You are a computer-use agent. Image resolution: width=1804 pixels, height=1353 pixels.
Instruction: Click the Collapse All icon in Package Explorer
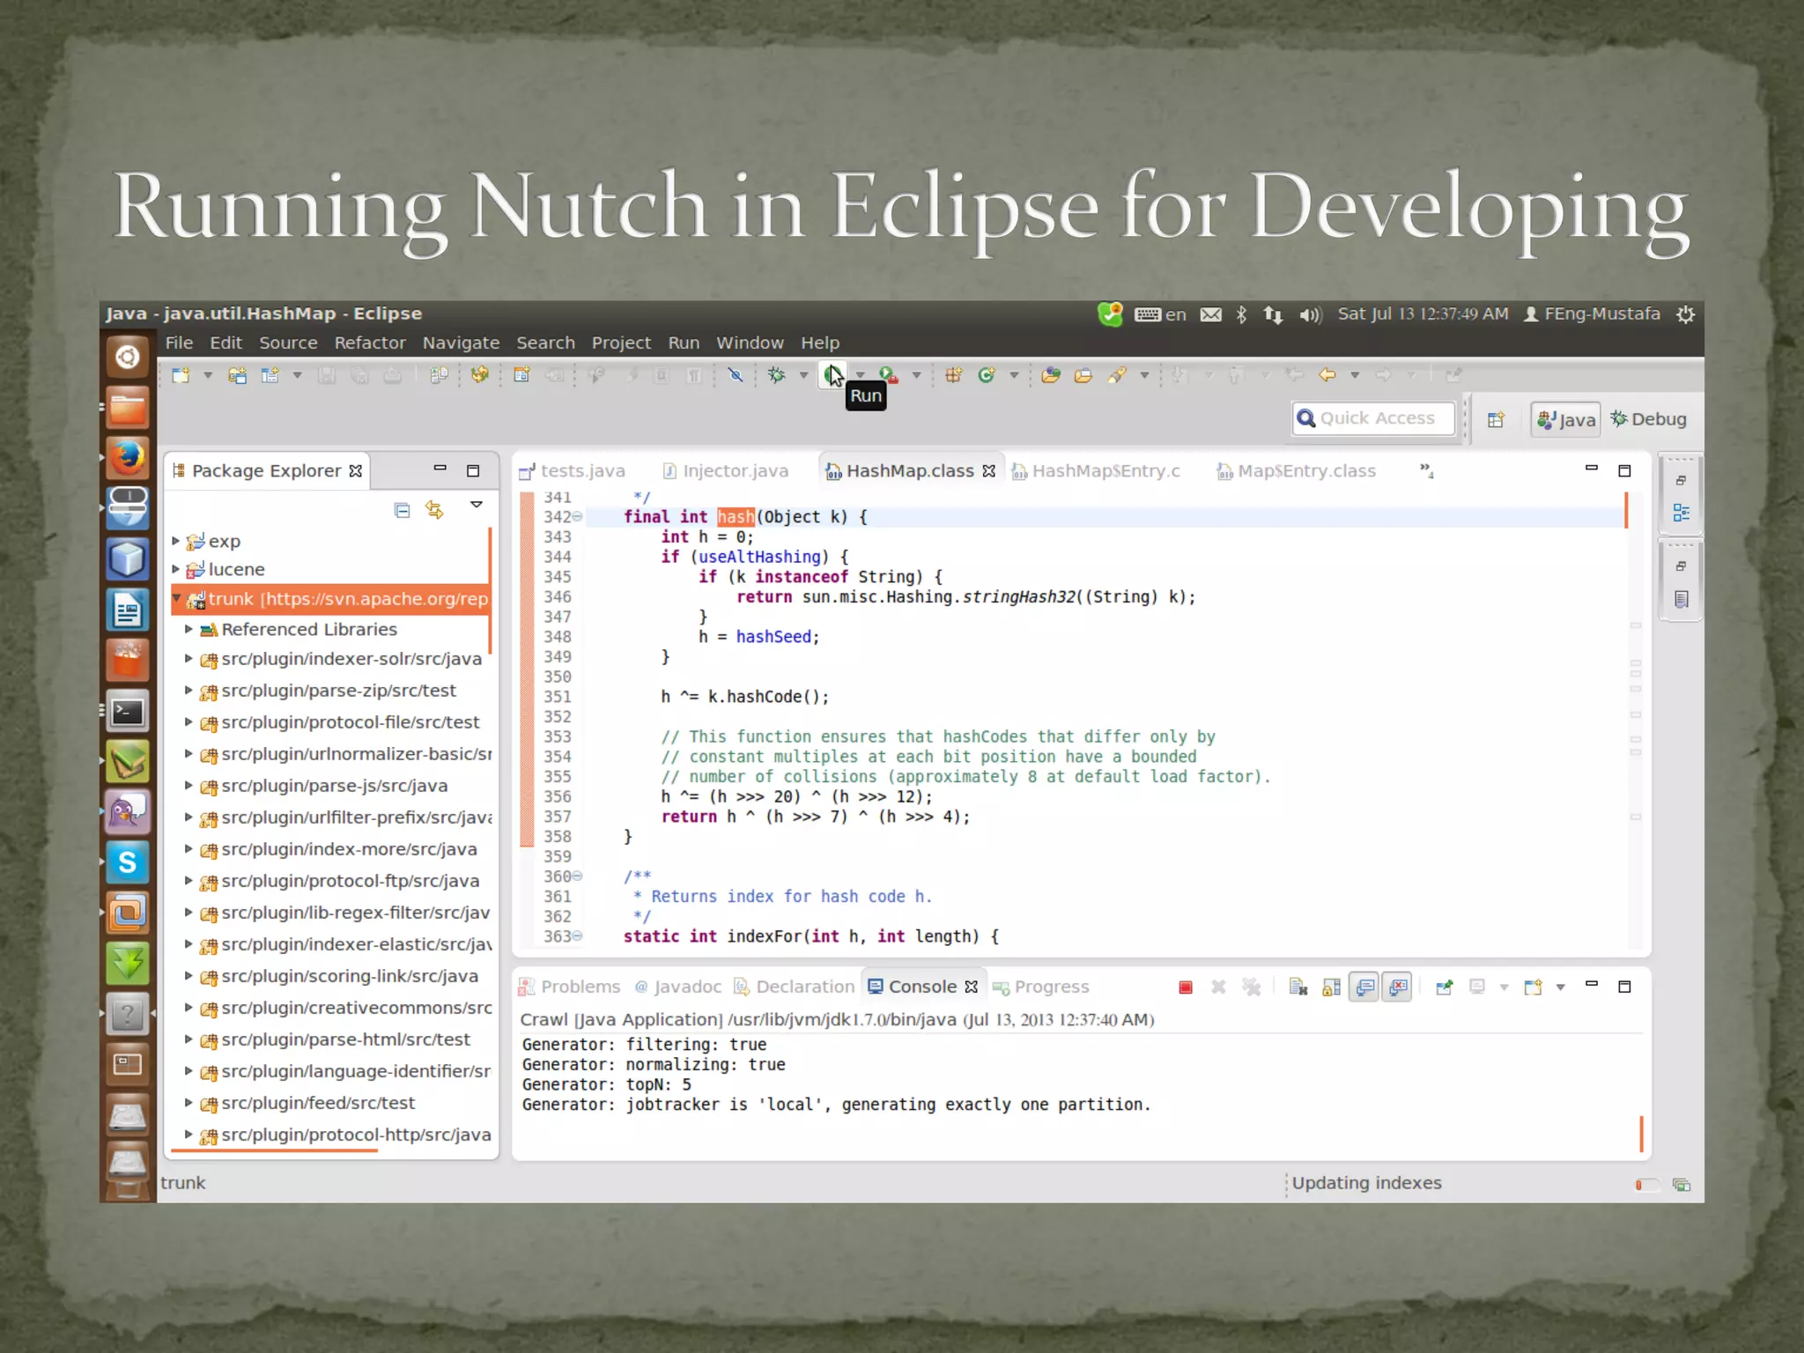[x=403, y=510]
